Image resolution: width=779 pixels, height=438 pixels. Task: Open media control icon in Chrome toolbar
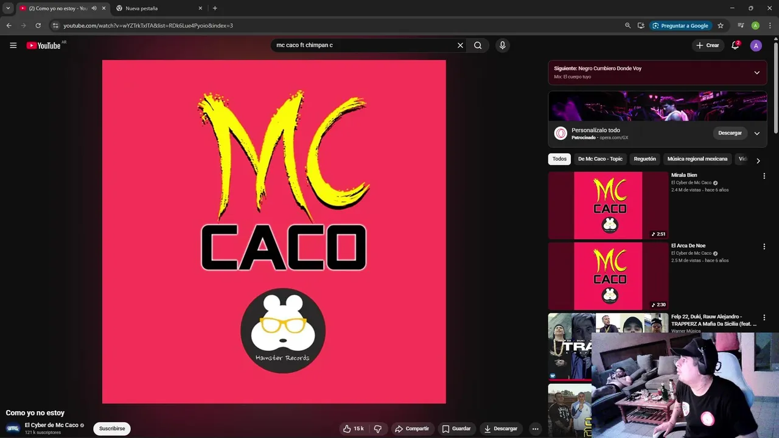click(741, 26)
